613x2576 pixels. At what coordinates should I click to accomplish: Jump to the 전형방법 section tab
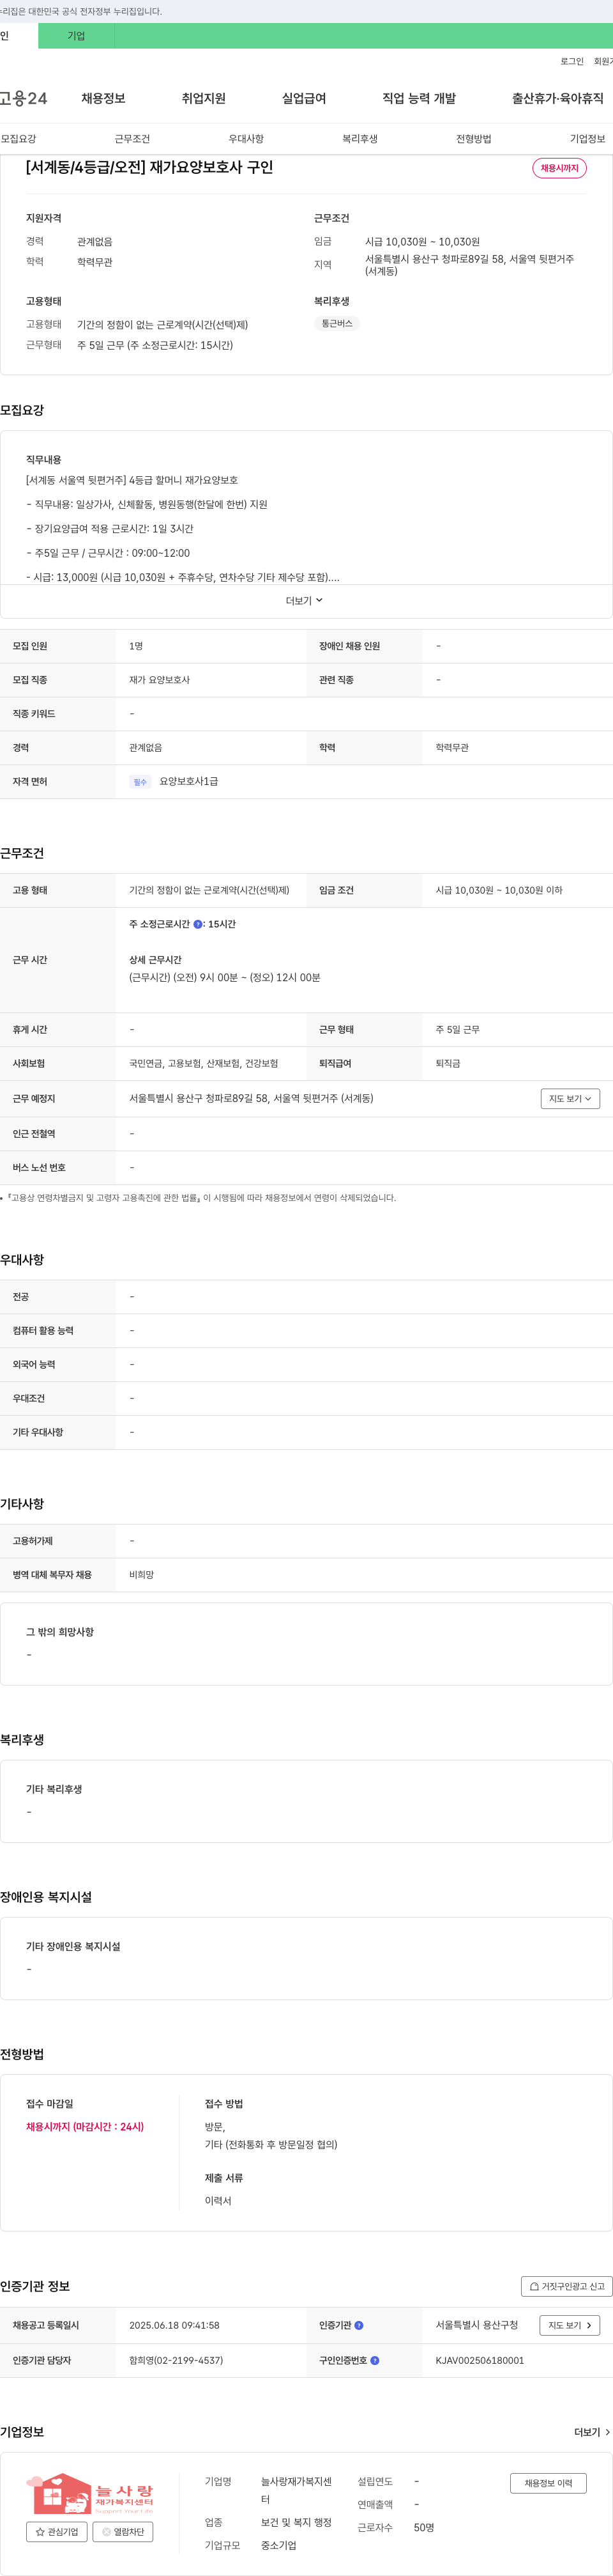(473, 139)
